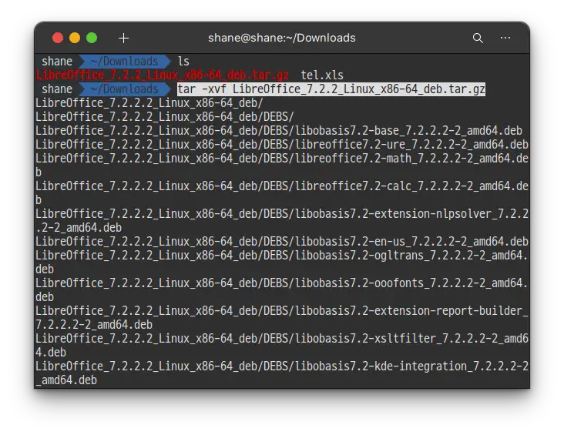Click the yellow minimize window button
This screenshot has height=435, width=564.
point(75,38)
